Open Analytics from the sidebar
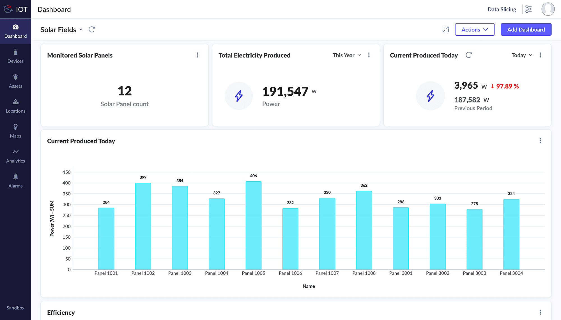Screen dimensions: 561x320 point(15,156)
